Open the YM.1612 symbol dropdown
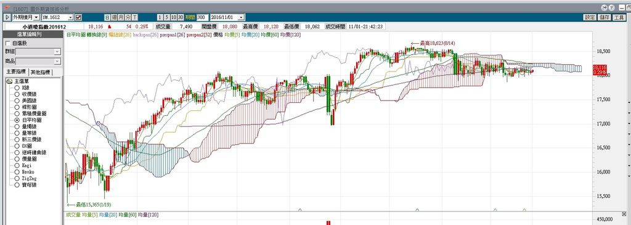This screenshot has height=225, width=631. (71, 17)
